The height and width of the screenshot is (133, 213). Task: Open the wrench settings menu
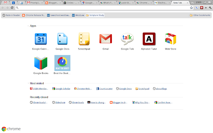coord(210,8)
